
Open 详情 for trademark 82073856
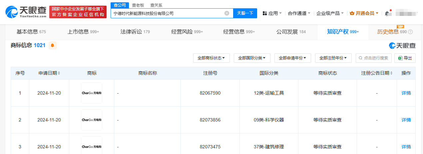point(406,120)
